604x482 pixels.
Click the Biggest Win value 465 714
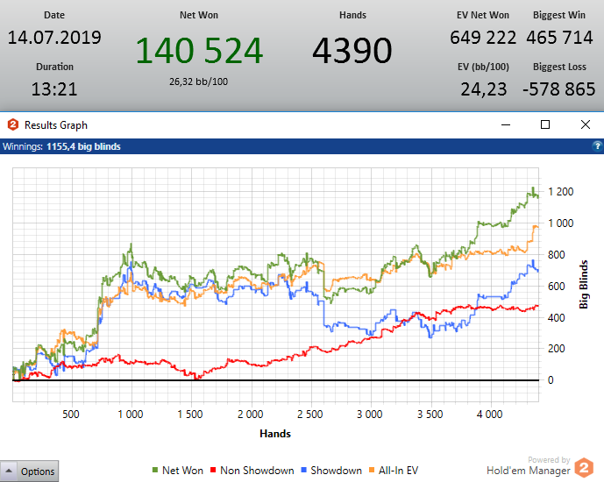[559, 38]
